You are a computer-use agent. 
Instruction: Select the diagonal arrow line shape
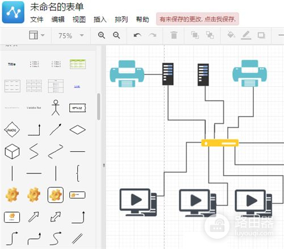[56, 130]
